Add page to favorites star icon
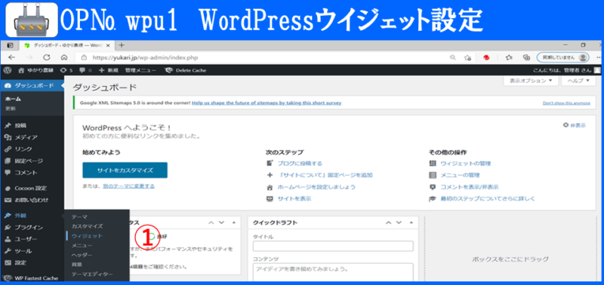The width and height of the screenshot is (604, 285). (467, 57)
